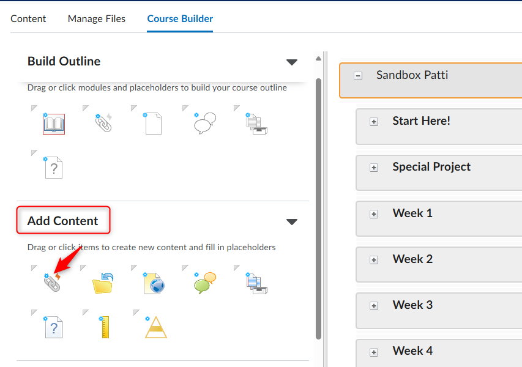The image size is (522, 367).
Task: Select the yellow ruler grade item icon
Action: [x=105, y=327]
